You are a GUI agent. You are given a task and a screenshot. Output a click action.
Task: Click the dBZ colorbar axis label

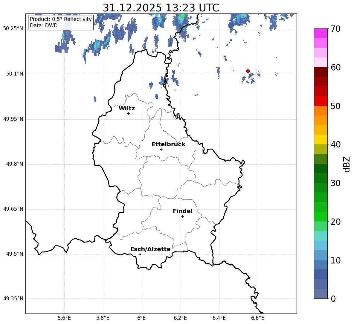(x=347, y=164)
